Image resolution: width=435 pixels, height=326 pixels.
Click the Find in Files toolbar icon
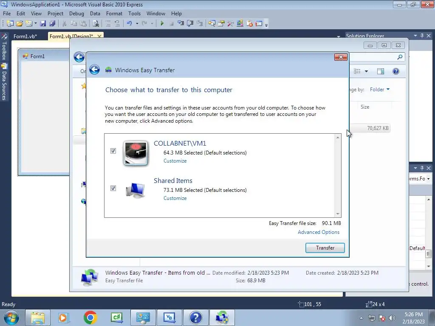[96, 24]
